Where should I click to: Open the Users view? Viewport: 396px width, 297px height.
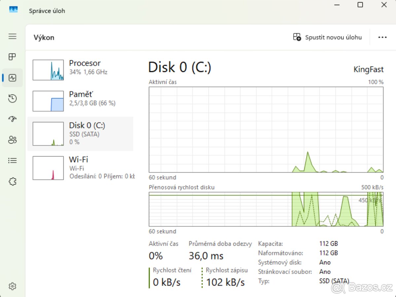(x=12, y=140)
